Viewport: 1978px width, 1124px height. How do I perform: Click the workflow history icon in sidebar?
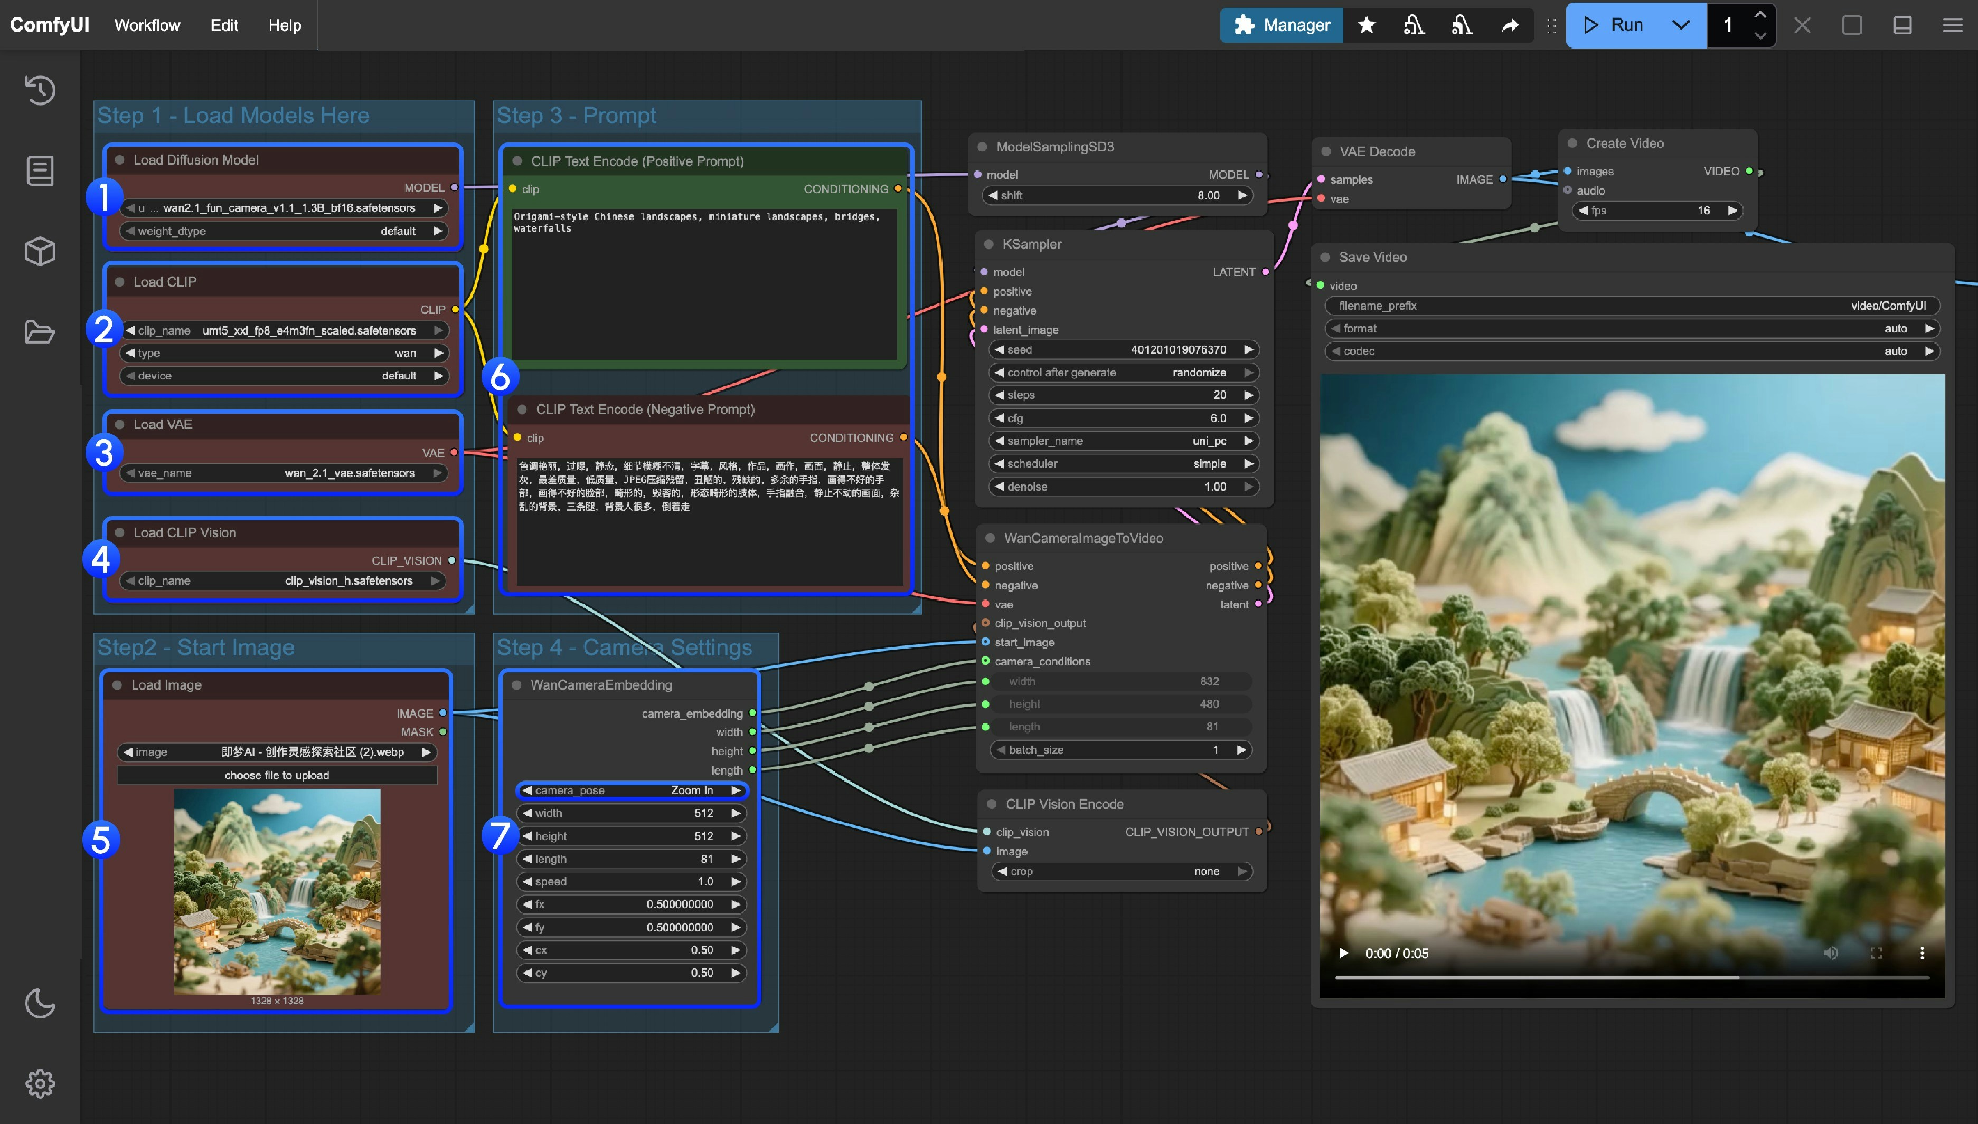[39, 90]
